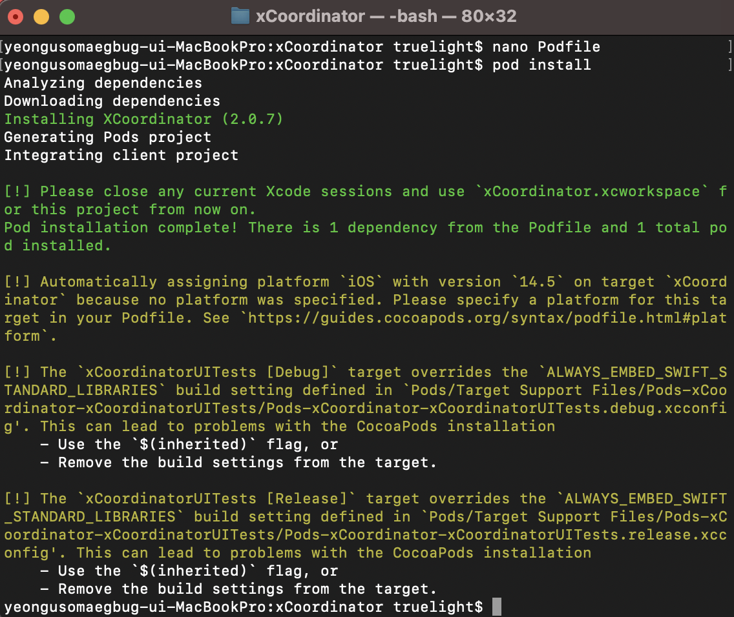The height and width of the screenshot is (617, 734).
Task: Click the 'Integrating client project' line
Action: pos(121,155)
